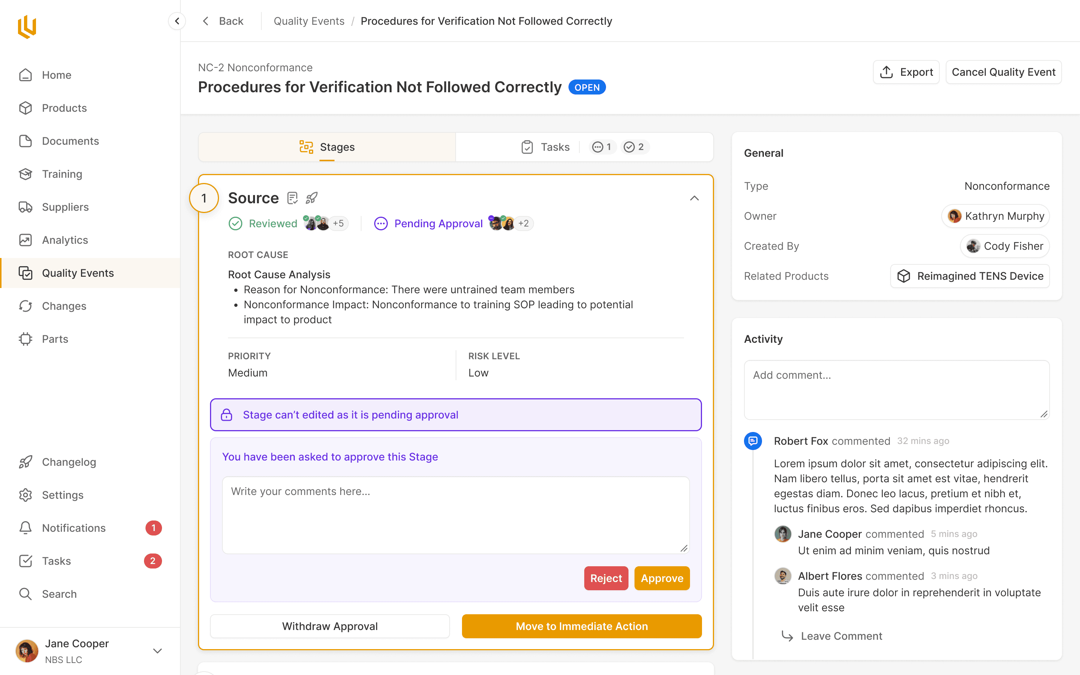Click the Approve button
The image size is (1080, 675).
[662, 578]
